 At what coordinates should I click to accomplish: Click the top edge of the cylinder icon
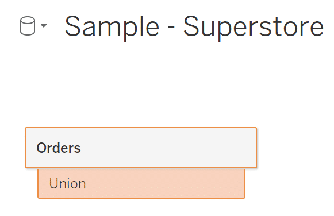point(28,19)
